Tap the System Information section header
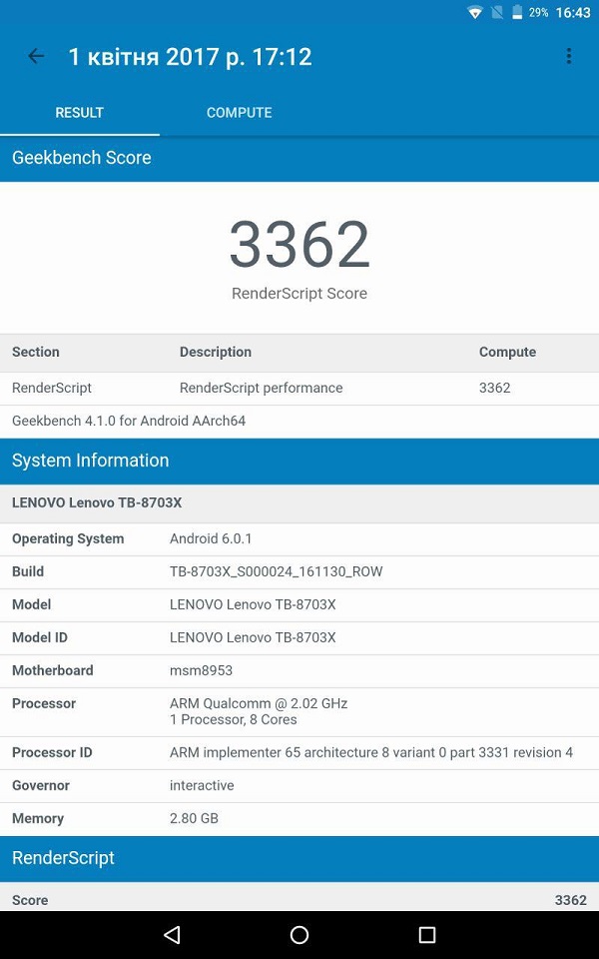Screen dimensions: 599x959 pos(299,461)
